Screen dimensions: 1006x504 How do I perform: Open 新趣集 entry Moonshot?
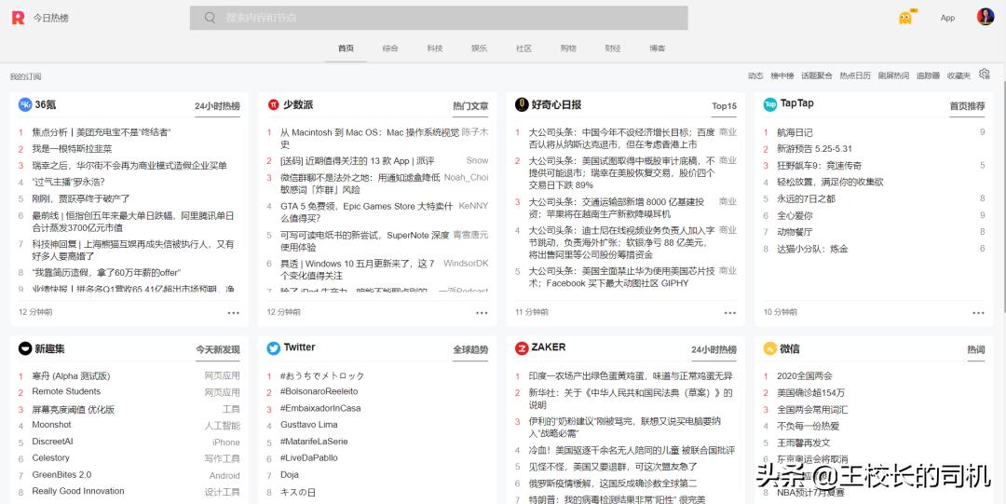(x=52, y=425)
